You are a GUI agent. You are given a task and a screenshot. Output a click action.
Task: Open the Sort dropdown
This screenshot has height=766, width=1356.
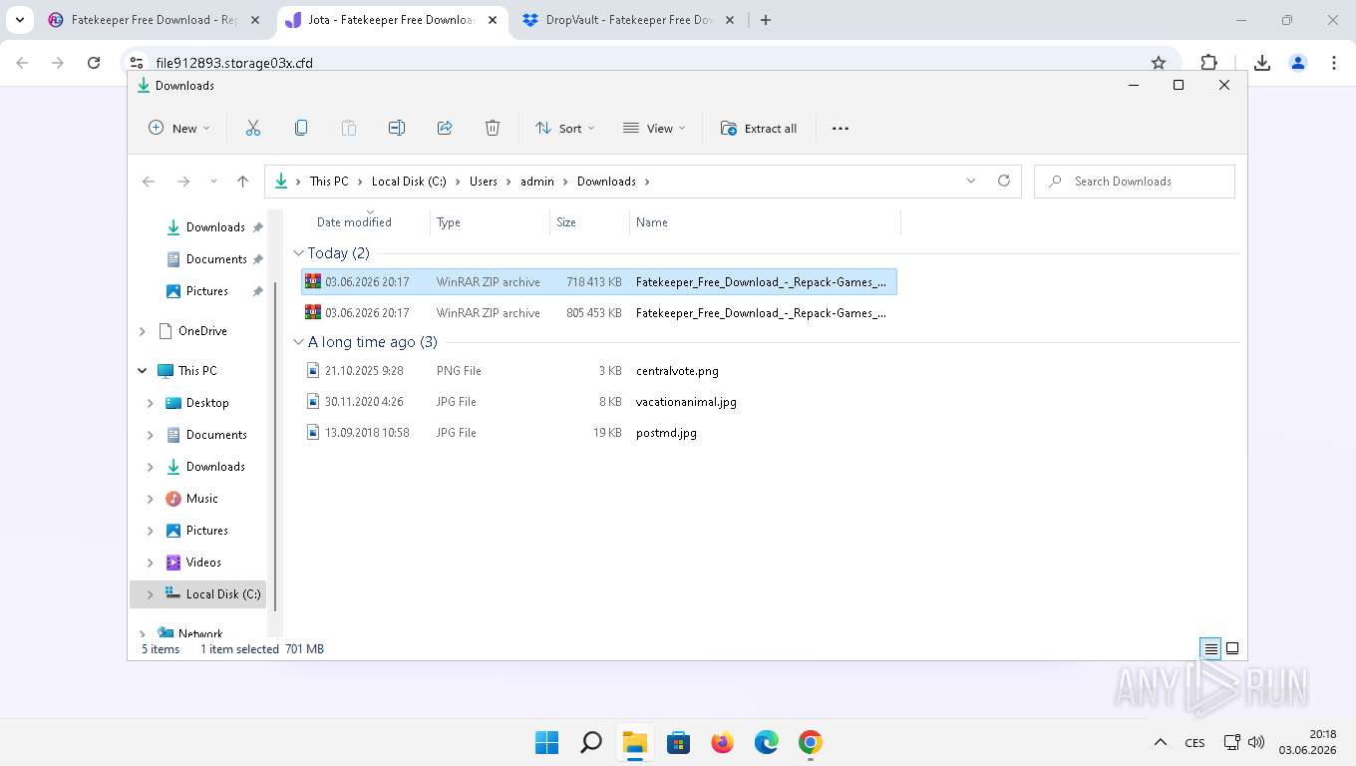click(564, 128)
